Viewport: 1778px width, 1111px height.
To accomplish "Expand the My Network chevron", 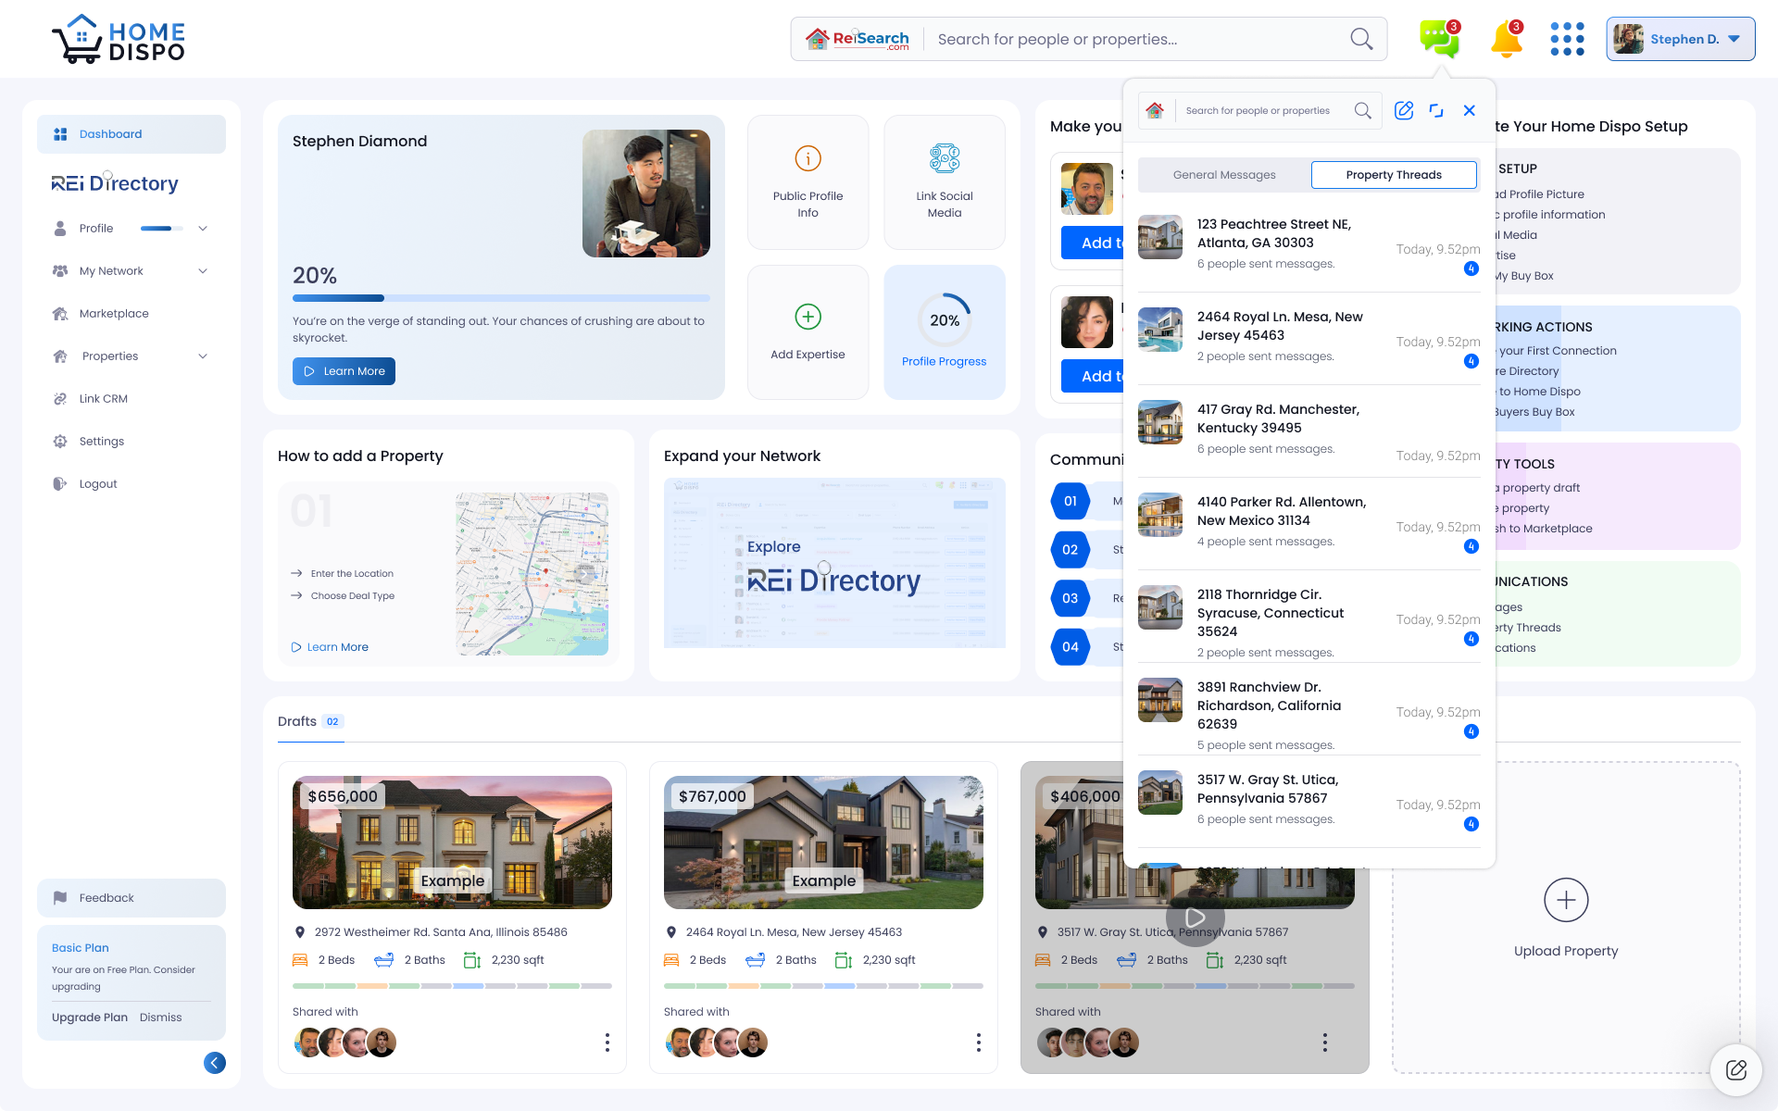I will [x=203, y=270].
